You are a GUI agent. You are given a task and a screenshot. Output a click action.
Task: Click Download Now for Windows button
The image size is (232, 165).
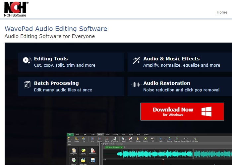click(x=182, y=112)
